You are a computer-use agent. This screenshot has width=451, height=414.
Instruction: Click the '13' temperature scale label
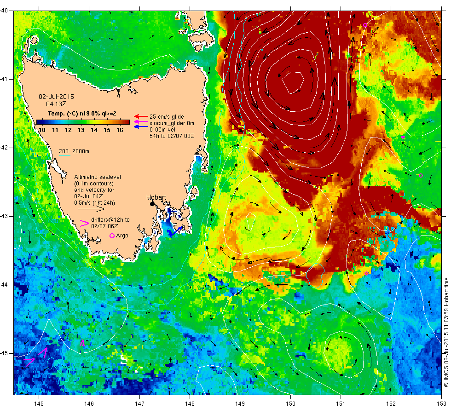81,130
